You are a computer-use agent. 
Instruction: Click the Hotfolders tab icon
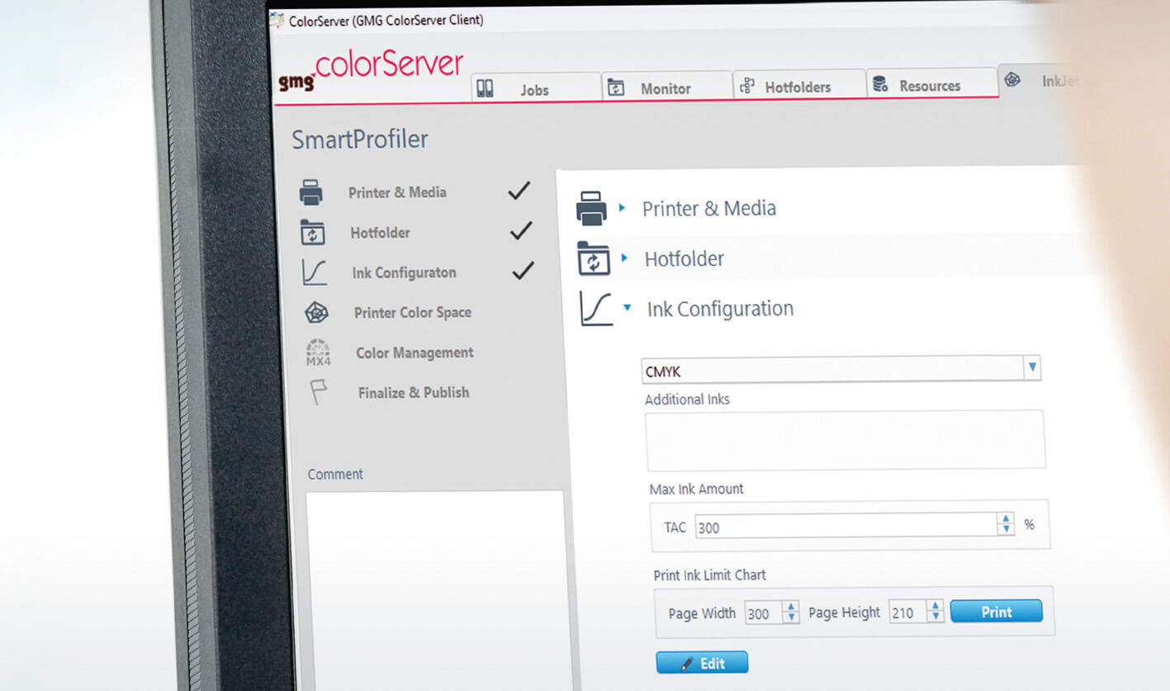point(747,85)
